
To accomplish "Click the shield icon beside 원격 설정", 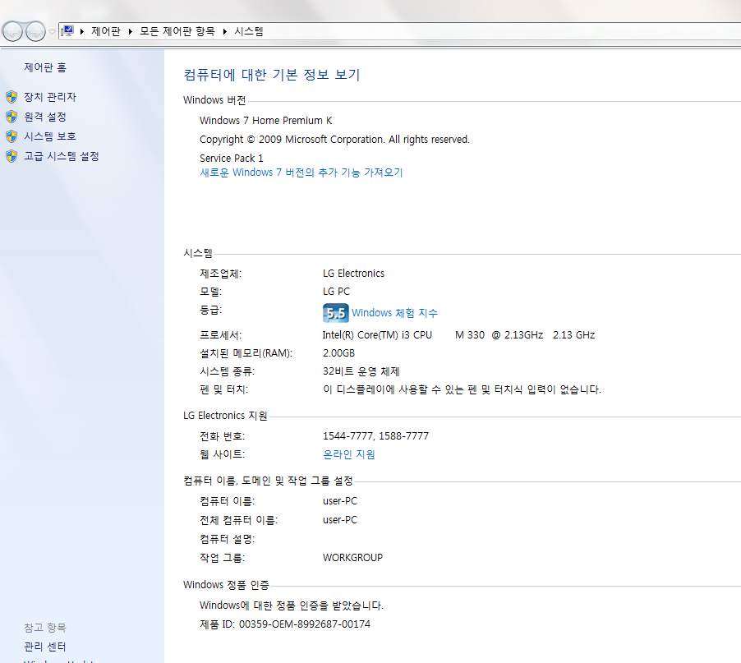I will coord(12,117).
